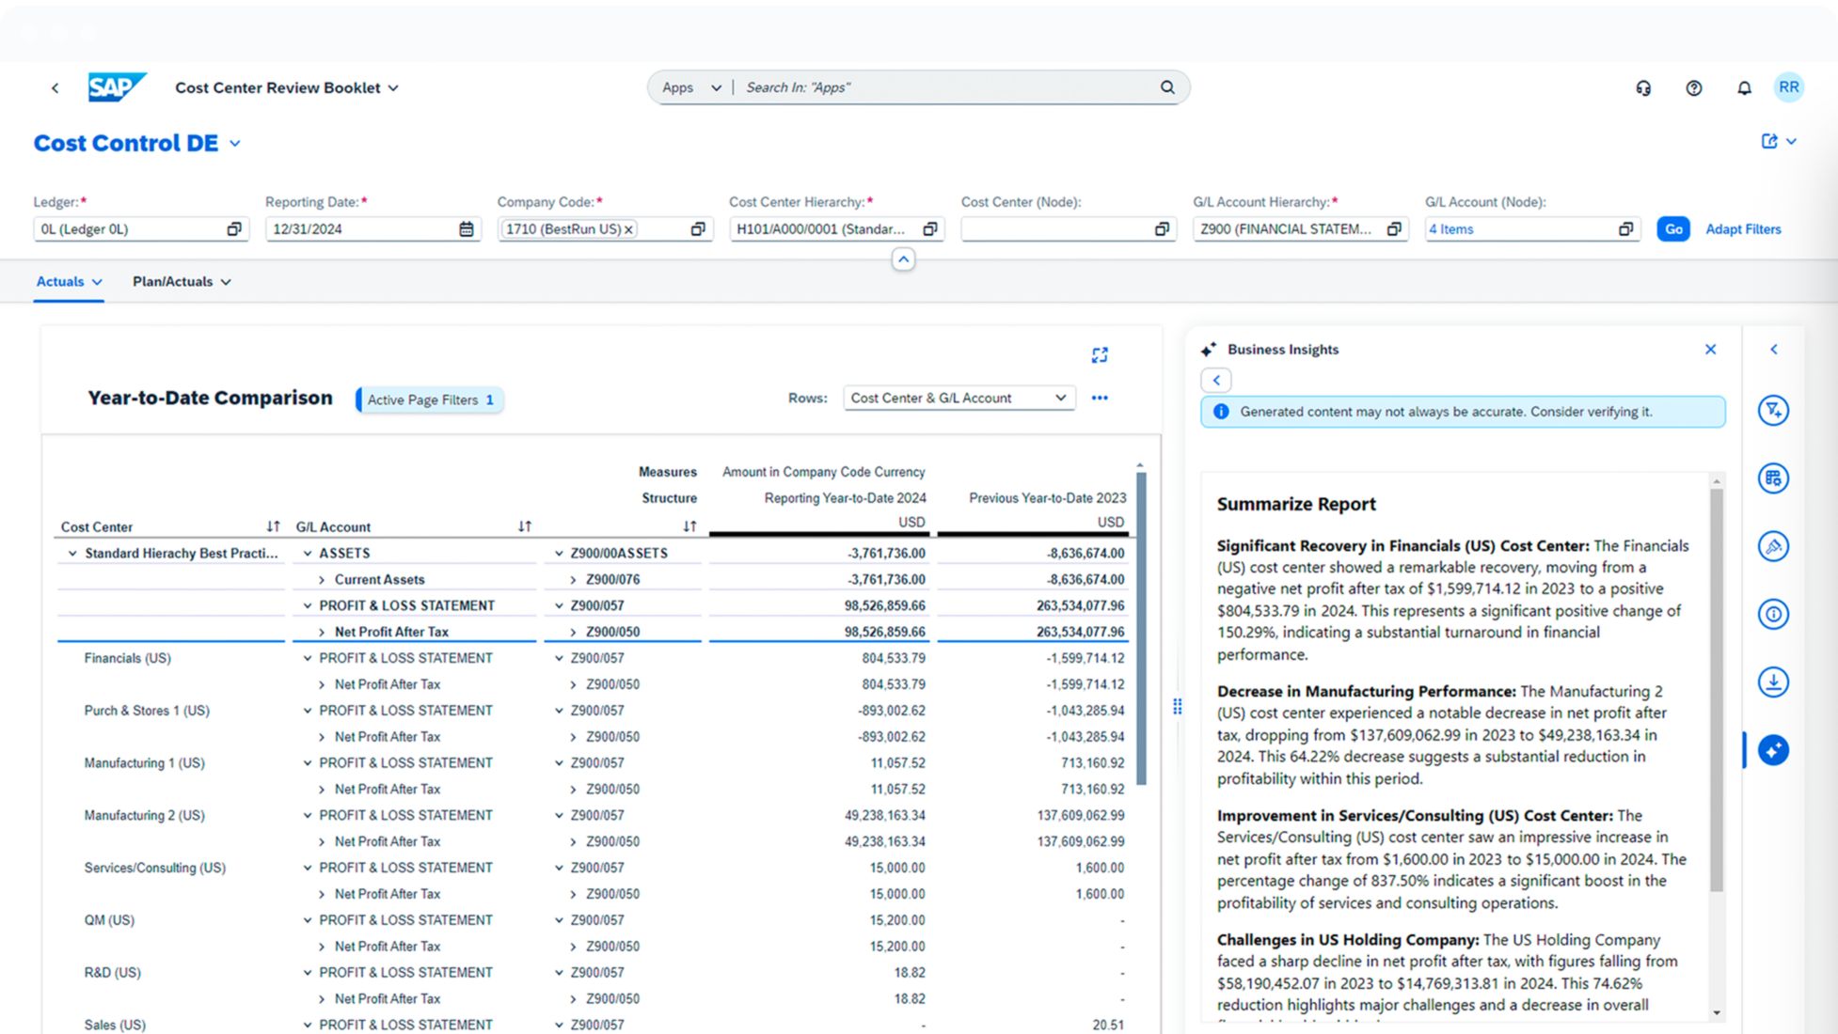Open the headset support icon
The height and width of the screenshot is (1034, 1838).
click(1643, 87)
